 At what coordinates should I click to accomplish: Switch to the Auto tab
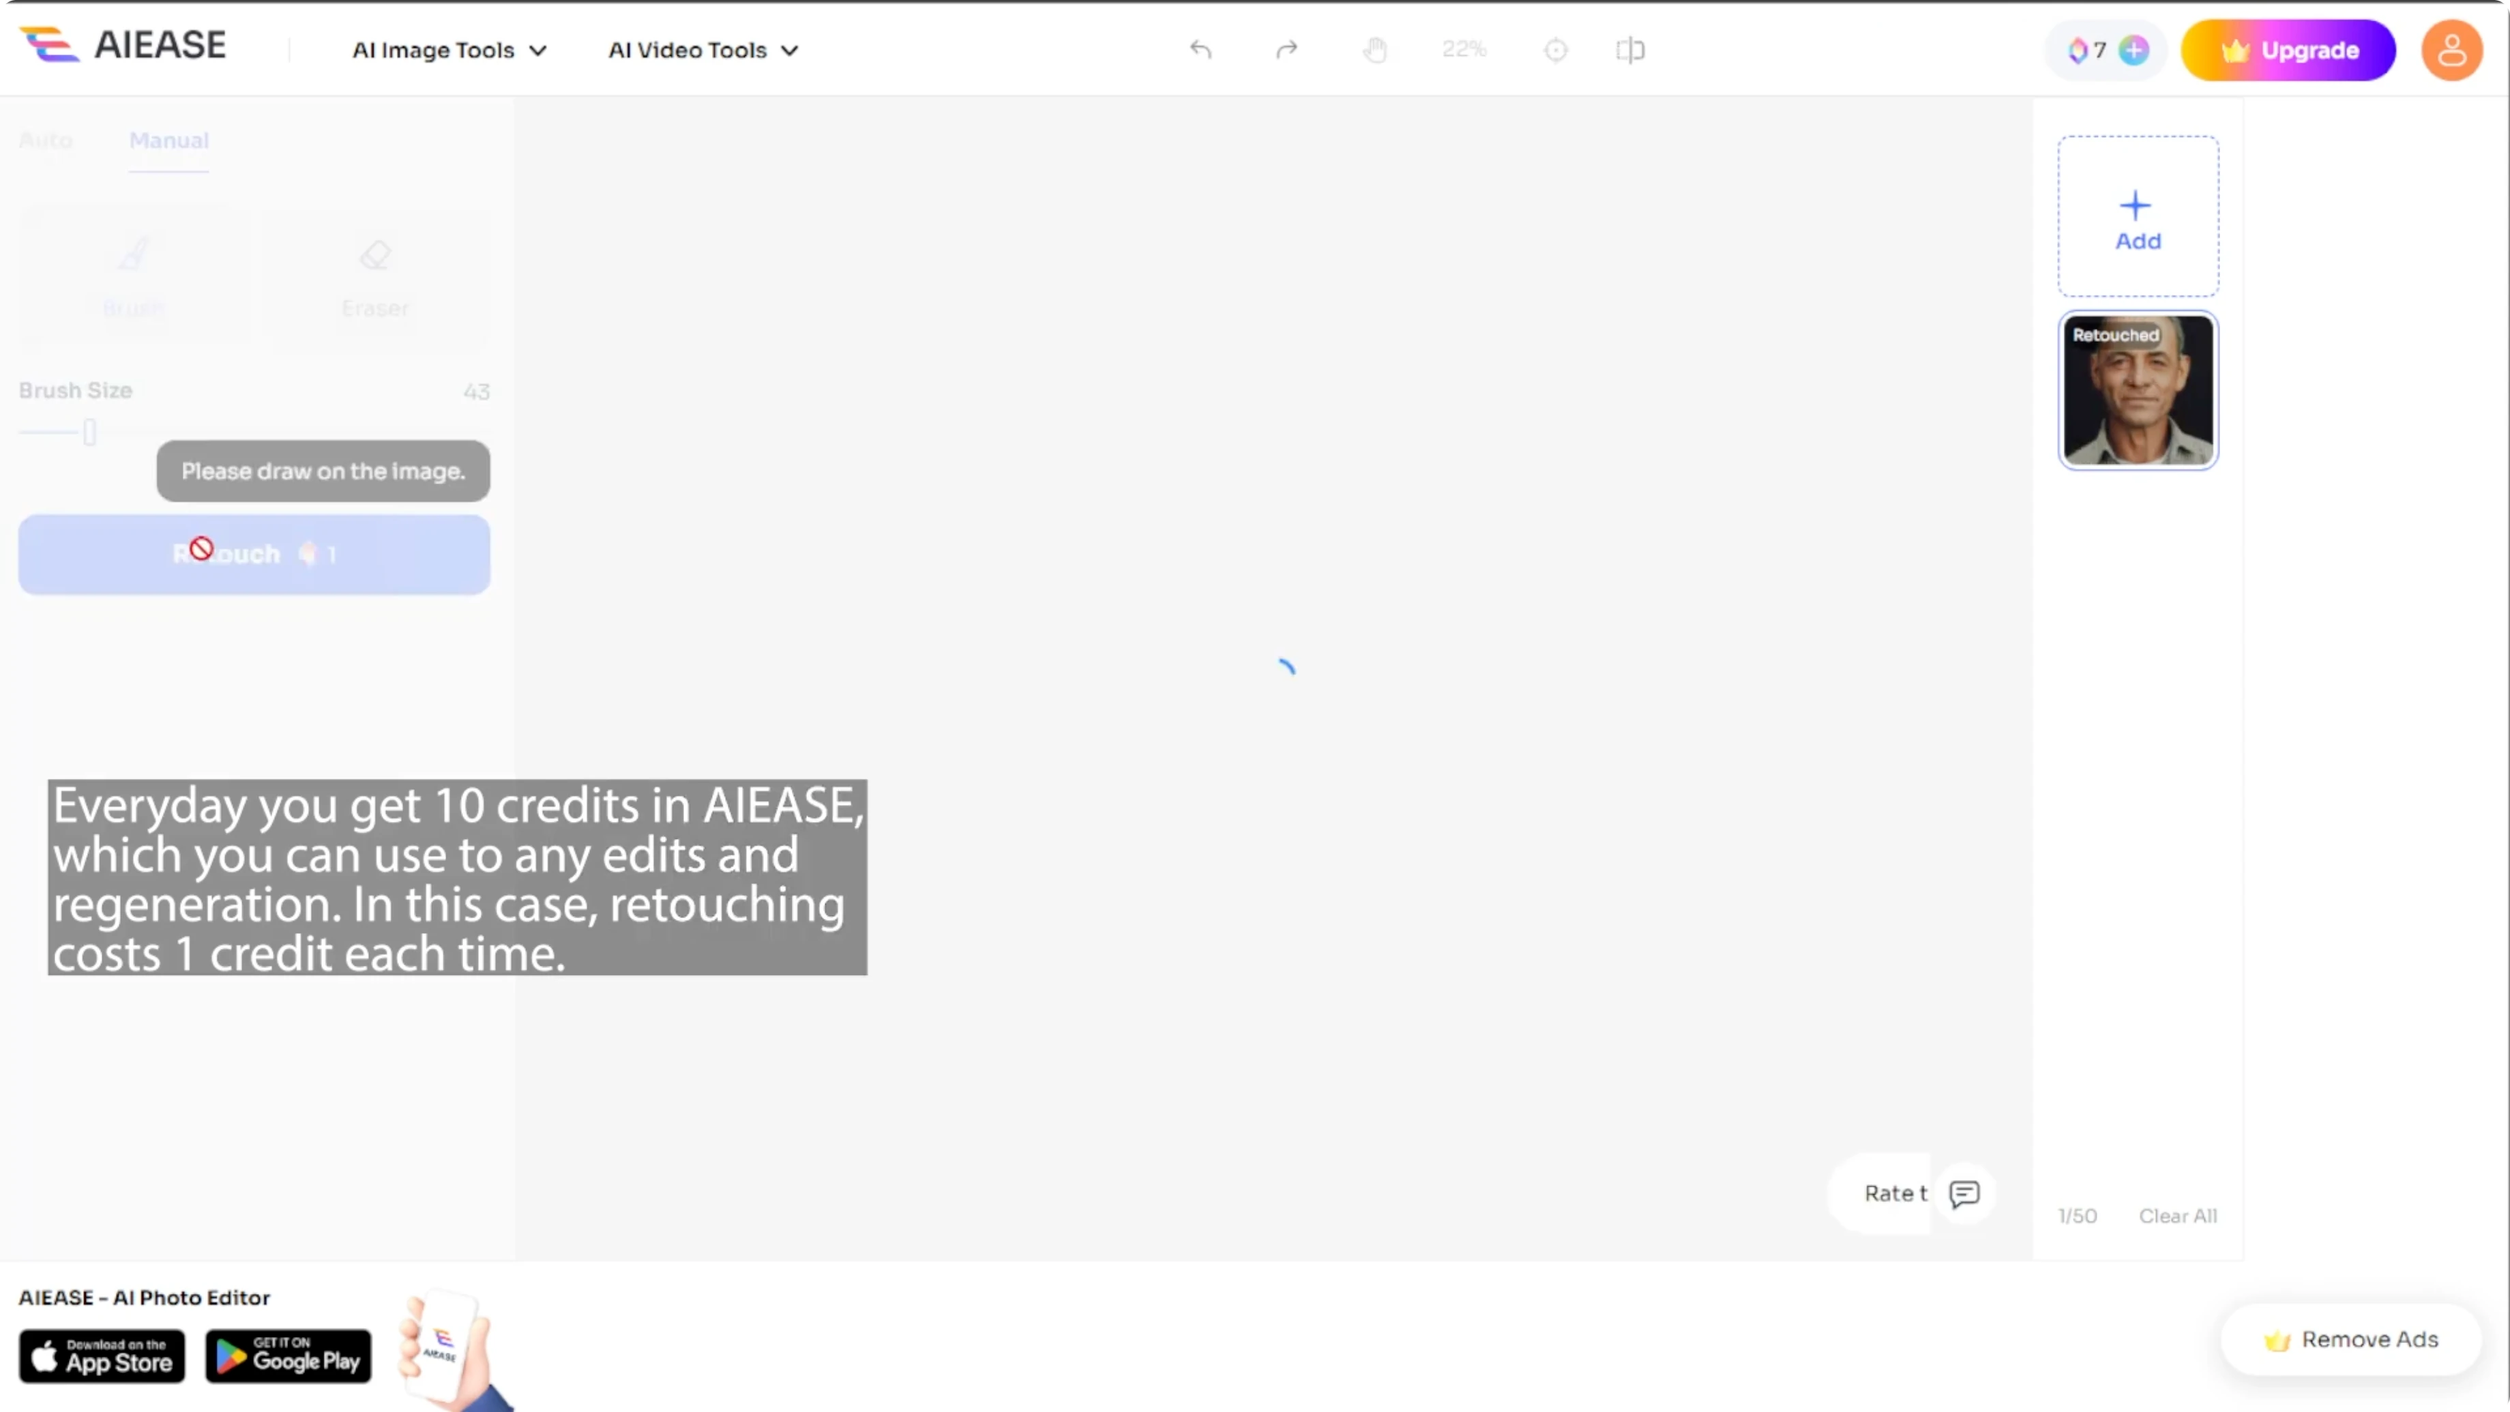coord(46,141)
